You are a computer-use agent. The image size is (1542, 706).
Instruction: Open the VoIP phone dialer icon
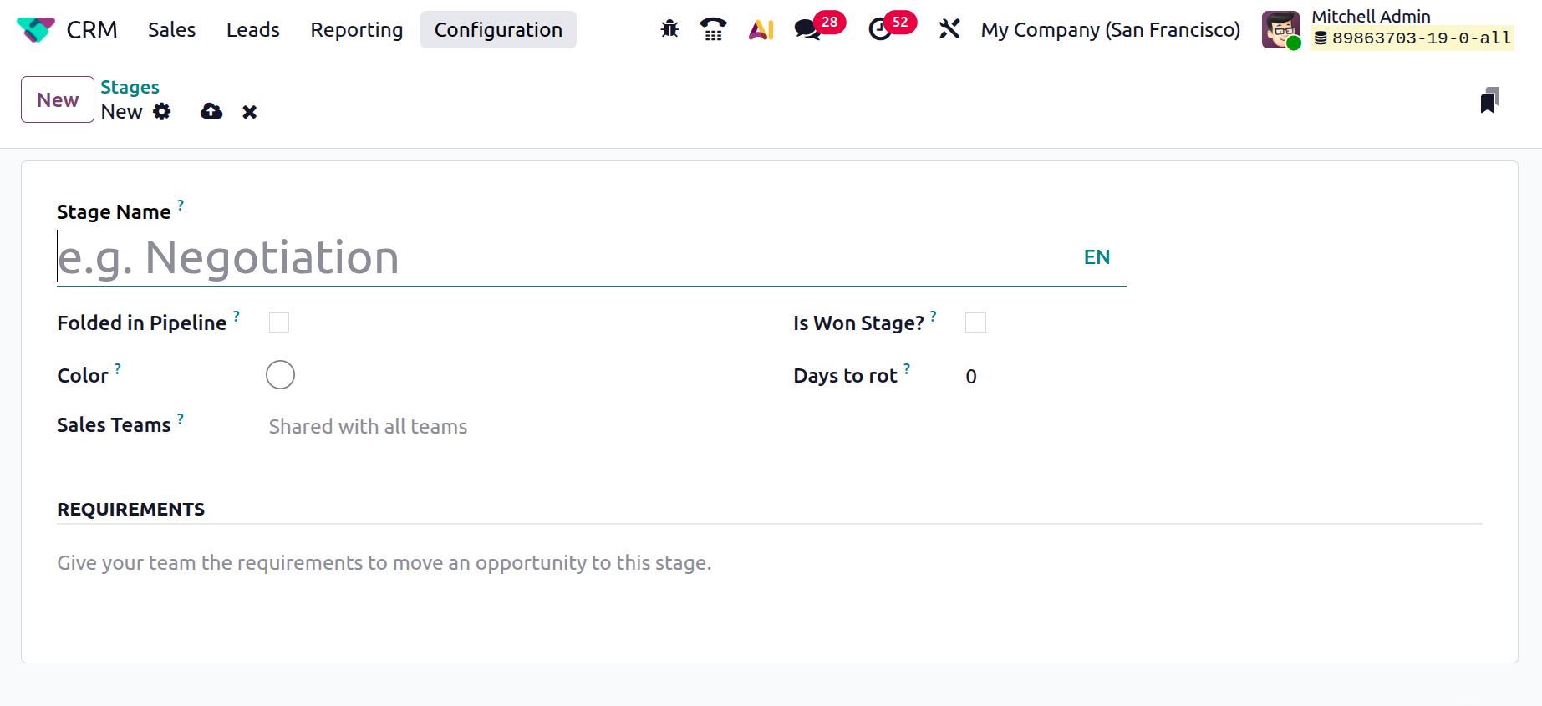[x=713, y=29]
